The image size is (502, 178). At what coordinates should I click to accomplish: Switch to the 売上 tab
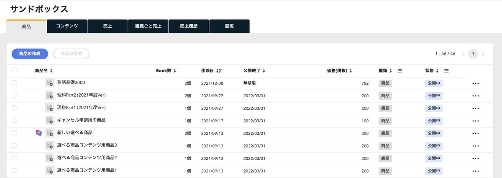tap(108, 26)
